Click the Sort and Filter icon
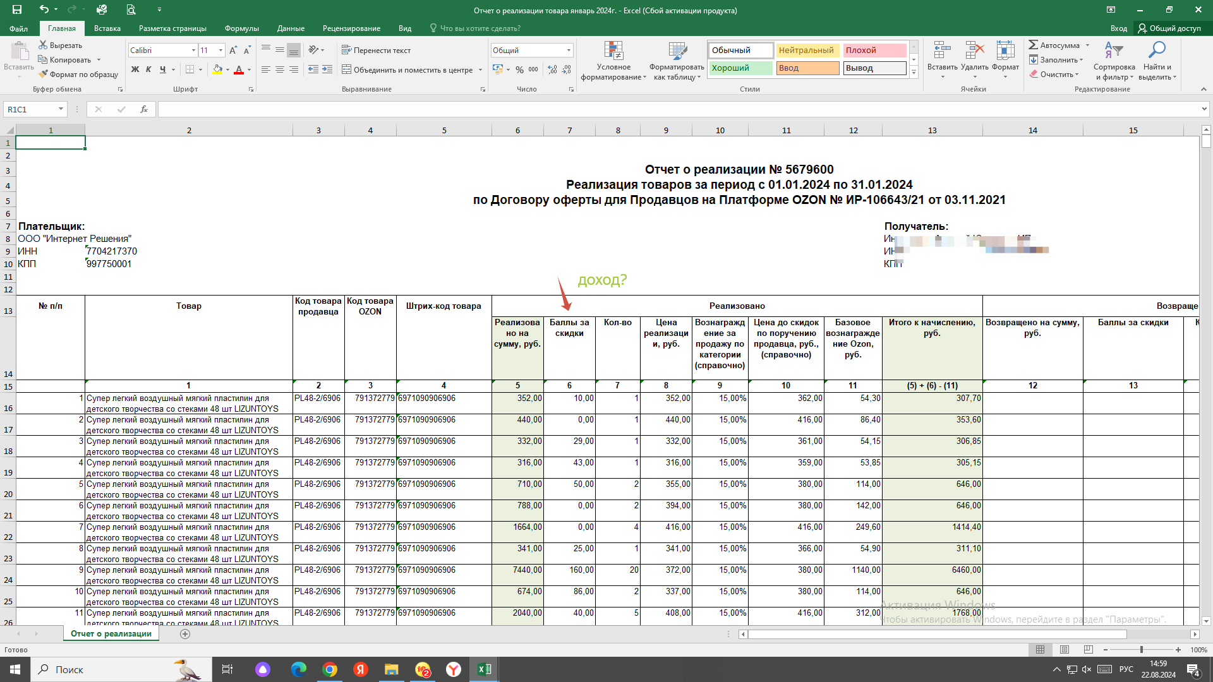 coord(1114,50)
